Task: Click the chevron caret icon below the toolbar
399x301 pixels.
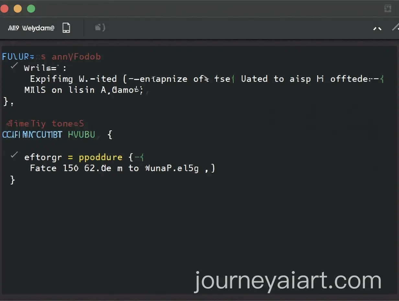Action: [x=377, y=29]
